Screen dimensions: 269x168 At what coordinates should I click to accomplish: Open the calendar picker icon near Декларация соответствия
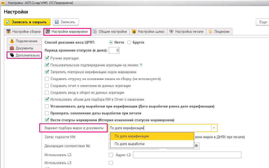196,146
